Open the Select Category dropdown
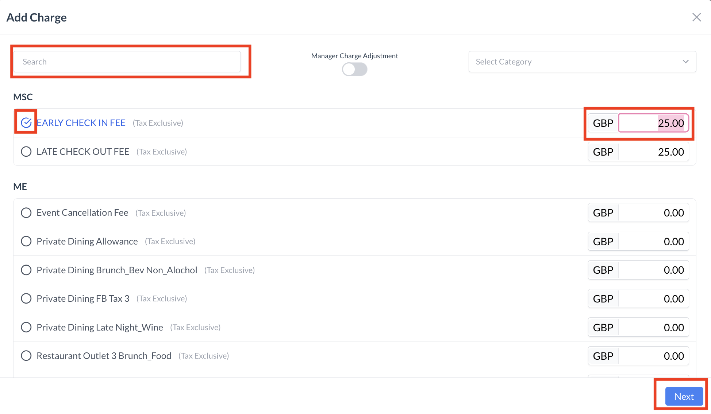The width and height of the screenshot is (711, 414). tap(582, 62)
